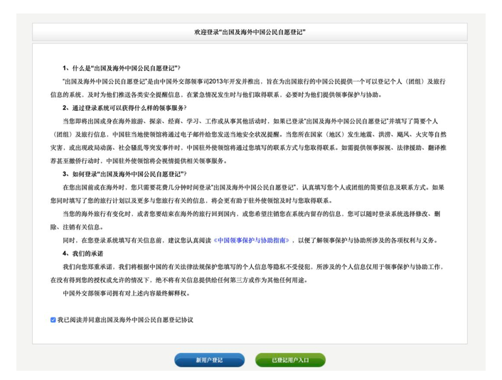Open the 《中国领事保护与协助指南》 link
Image resolution: width=502 pixels, height=380 pixels.
click(x=253, y=241)
